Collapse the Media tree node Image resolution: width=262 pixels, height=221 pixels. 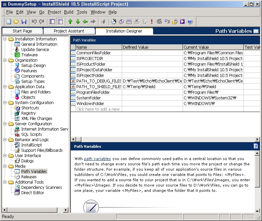pos(5,166)
